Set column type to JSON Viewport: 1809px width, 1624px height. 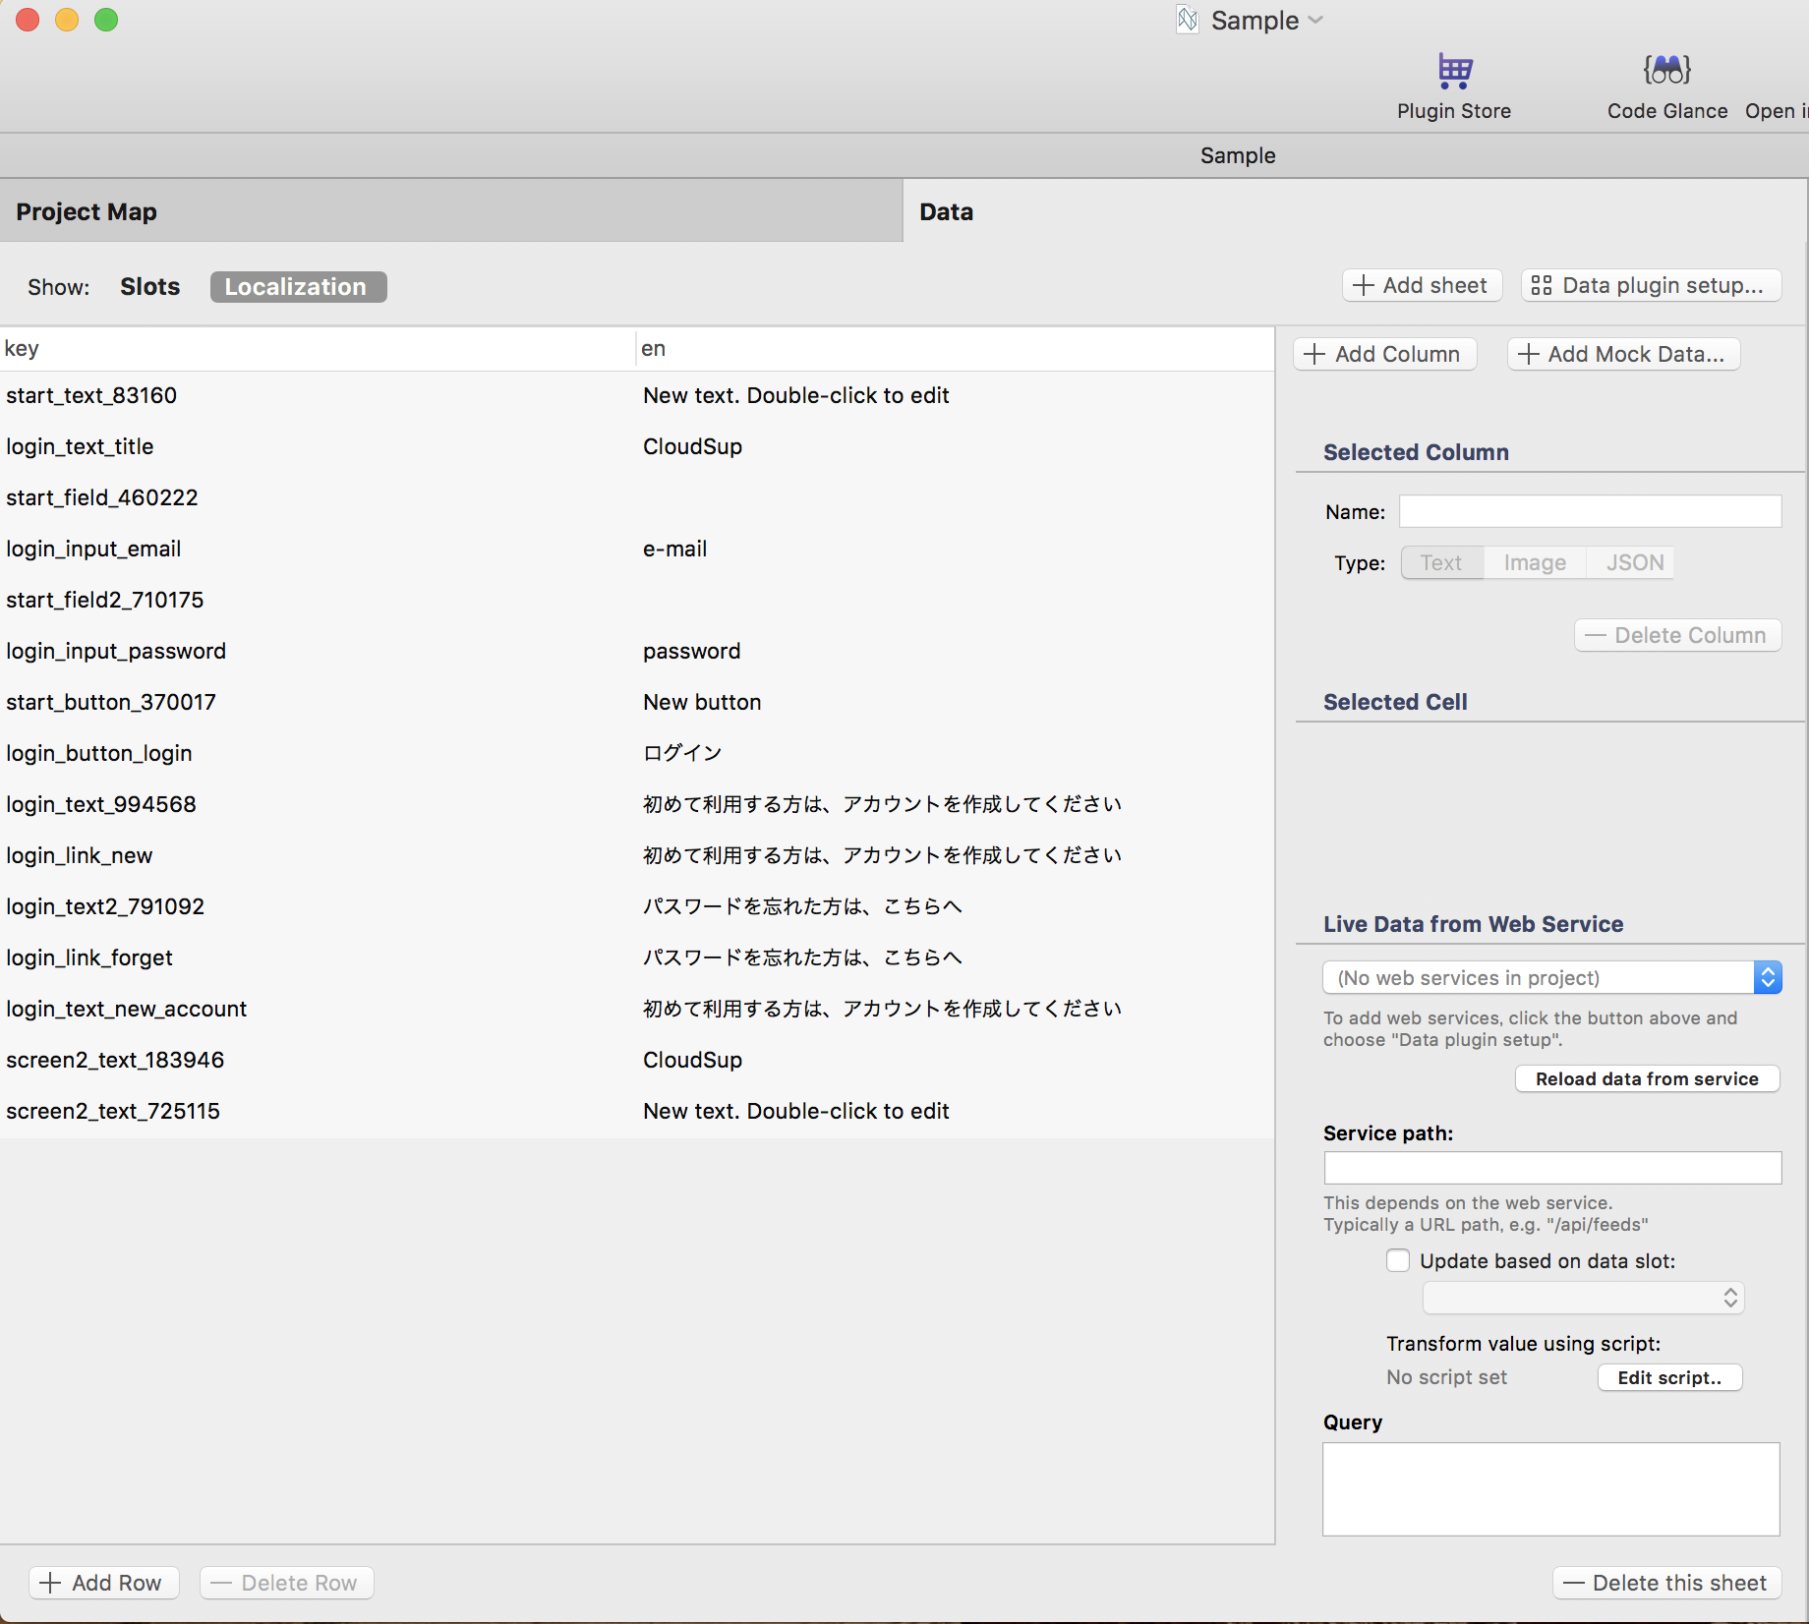pyautogui.click(x=1630, y=562)
